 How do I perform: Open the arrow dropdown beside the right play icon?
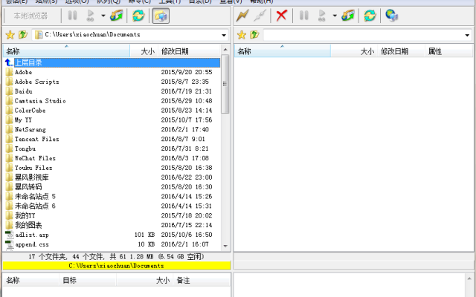[x=335, y=16]
